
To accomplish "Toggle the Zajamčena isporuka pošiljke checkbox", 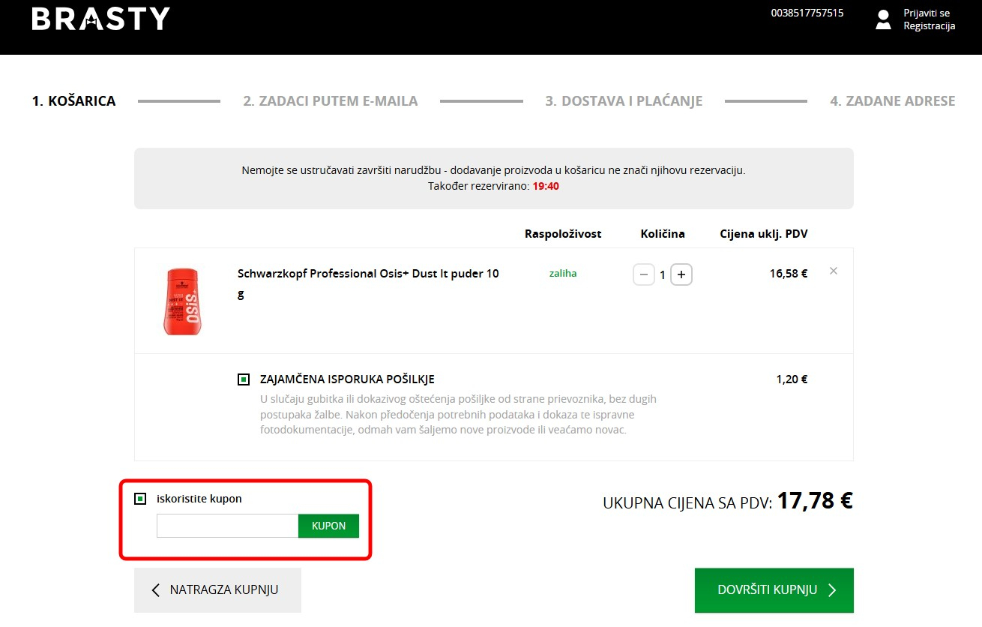I will coord(244,379).
